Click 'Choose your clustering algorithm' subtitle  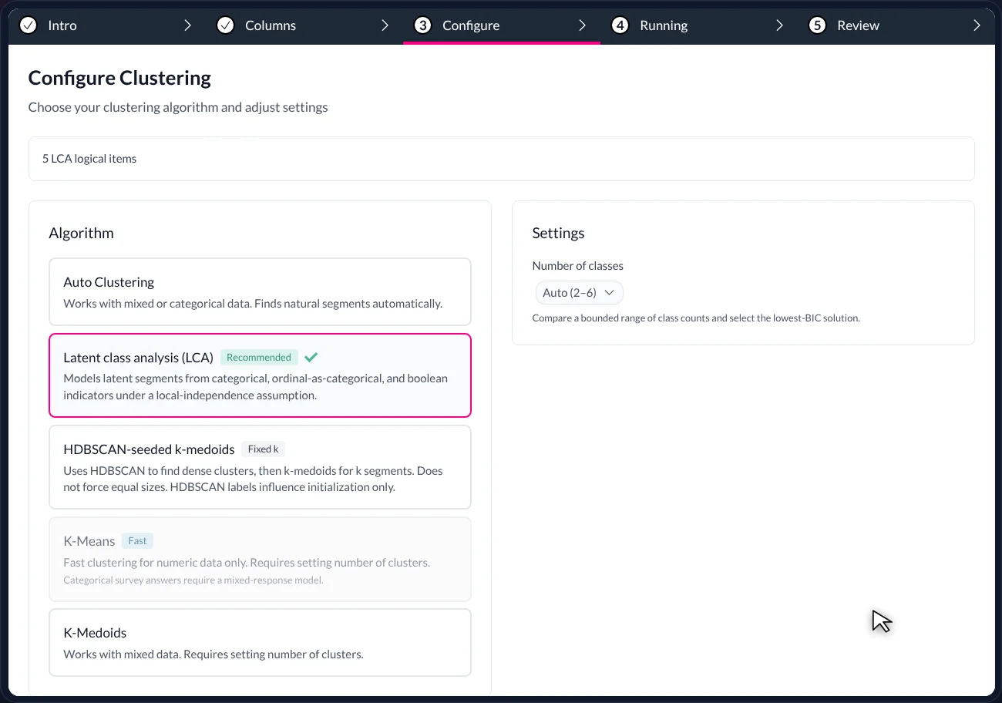tap(178, 107)
